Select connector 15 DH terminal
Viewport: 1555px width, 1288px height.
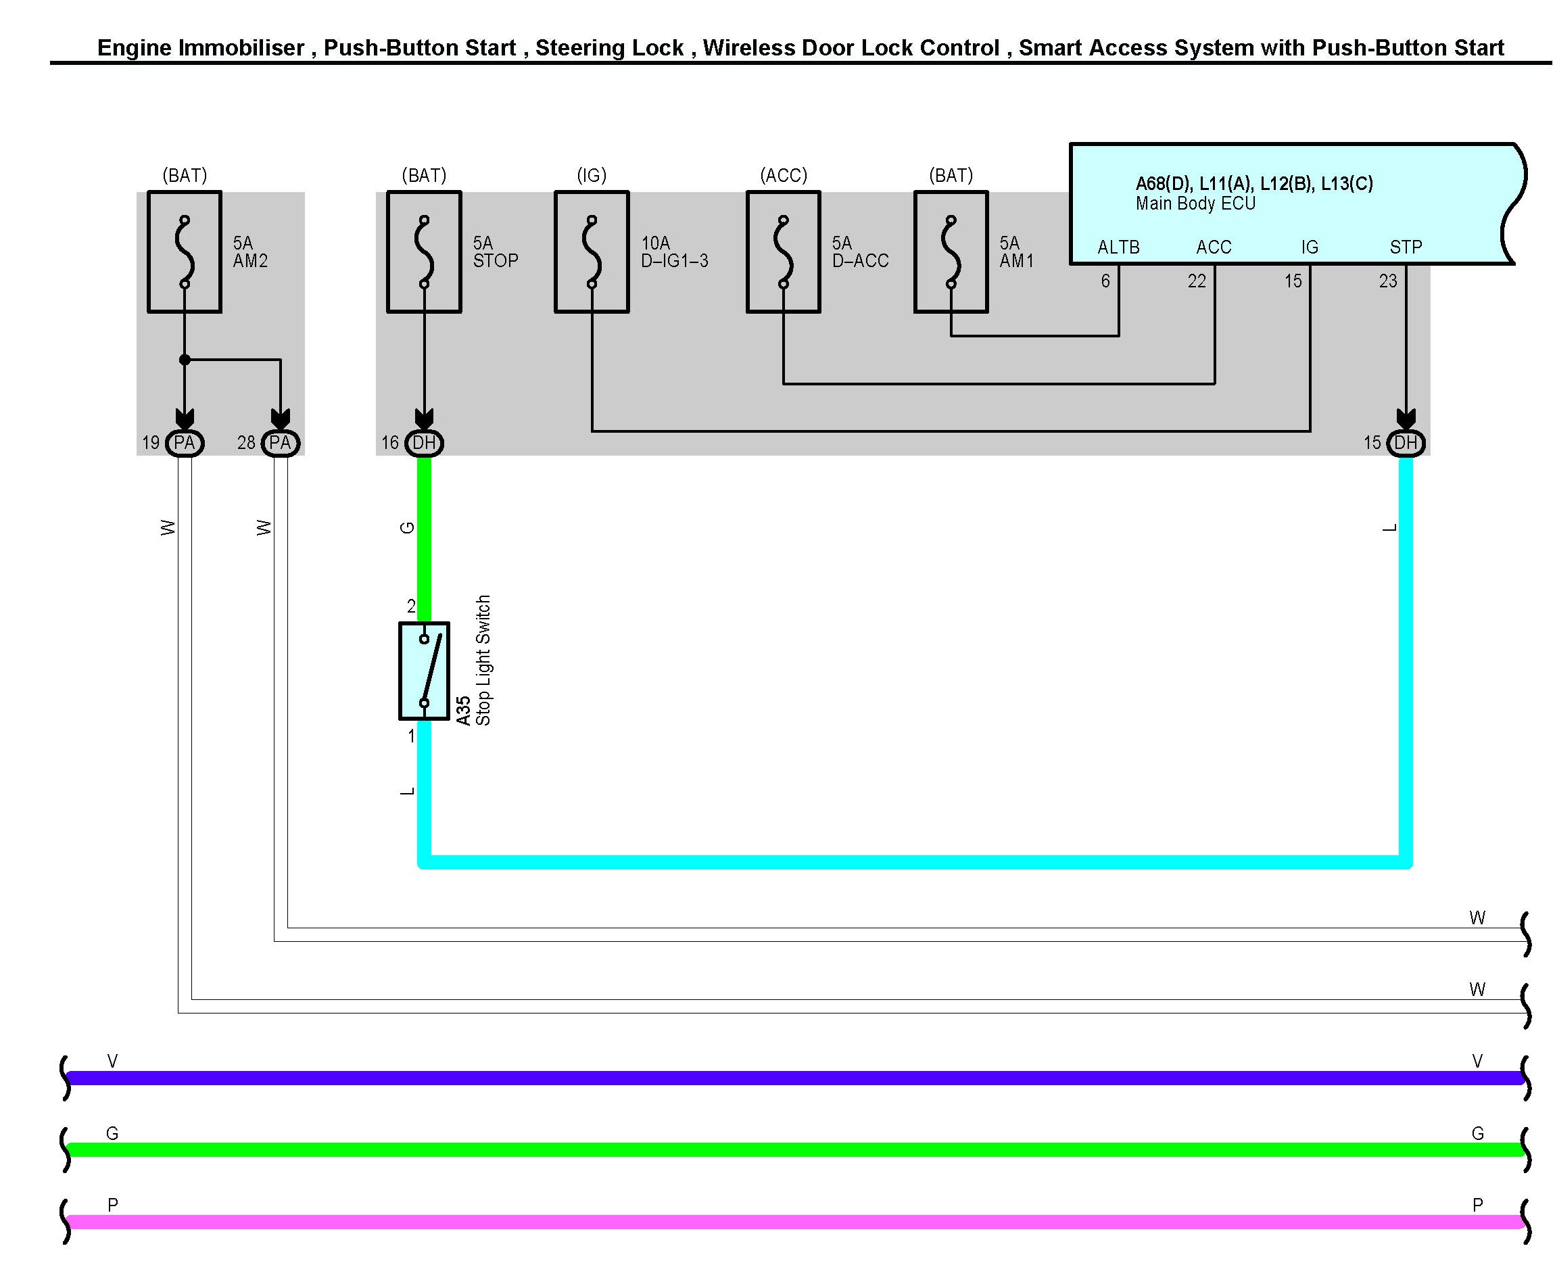click(1406, 443)
